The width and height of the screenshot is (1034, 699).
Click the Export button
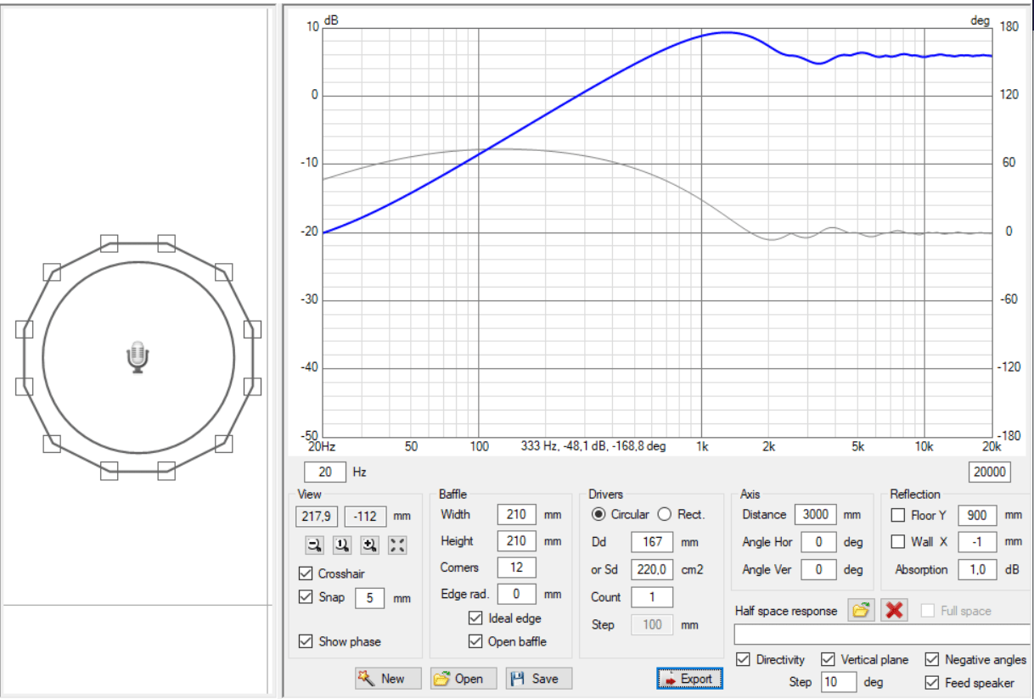[689, 679]
